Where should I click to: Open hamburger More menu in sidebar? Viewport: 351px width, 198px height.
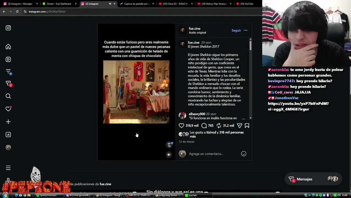pyautogui.click(x=8, y=168)
